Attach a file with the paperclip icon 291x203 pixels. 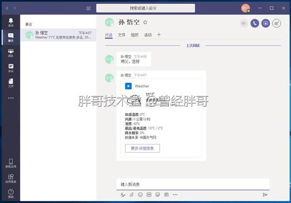(132, 195)
